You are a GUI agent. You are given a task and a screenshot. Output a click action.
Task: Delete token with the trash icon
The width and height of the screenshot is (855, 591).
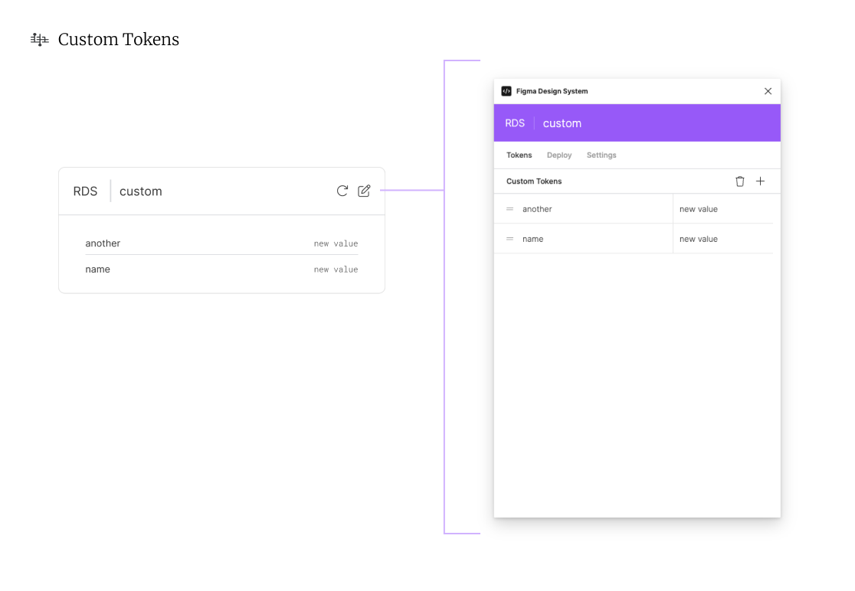point(739,181)
